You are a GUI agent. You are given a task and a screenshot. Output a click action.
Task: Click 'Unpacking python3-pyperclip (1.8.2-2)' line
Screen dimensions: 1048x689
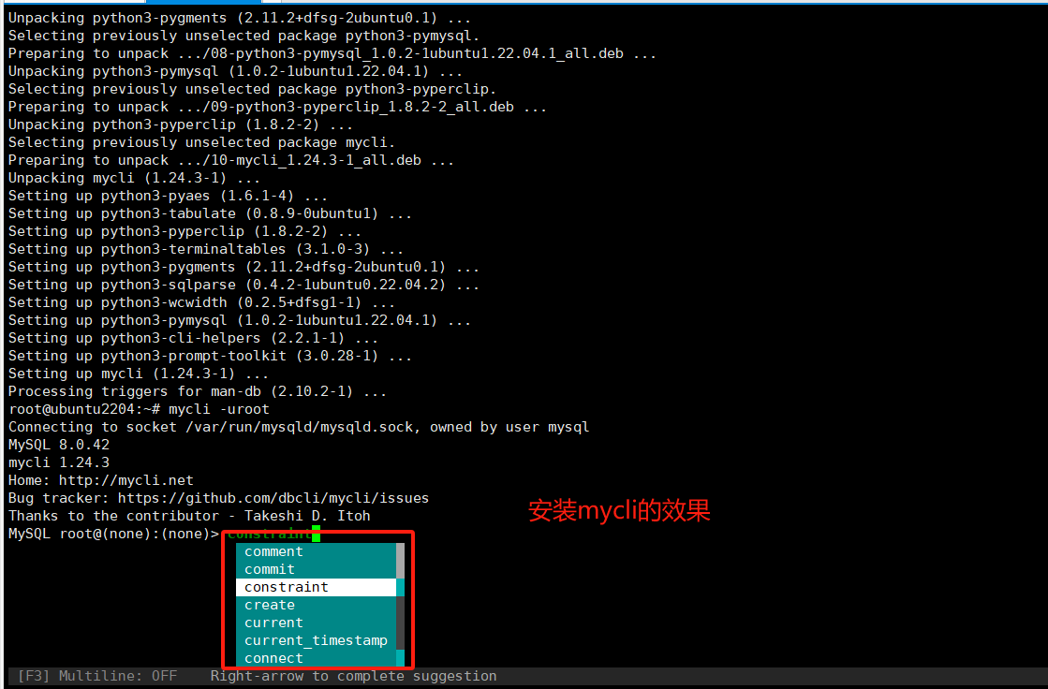pos(181,125)
